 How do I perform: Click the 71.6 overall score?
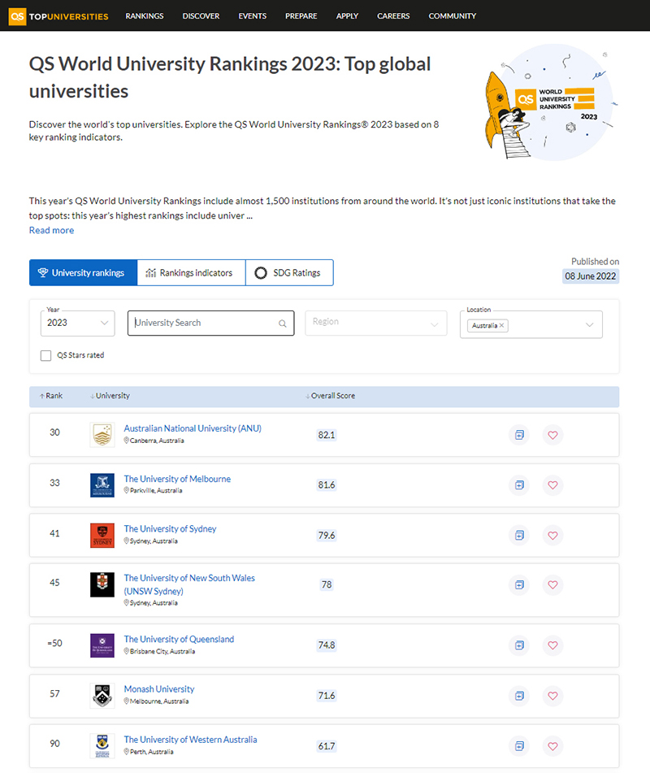tap(327, 696)
